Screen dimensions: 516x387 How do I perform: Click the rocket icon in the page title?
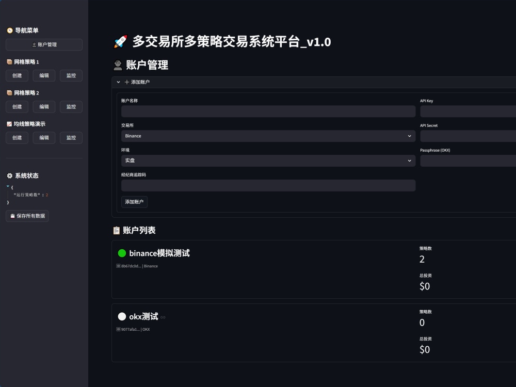tap(120, 42)
